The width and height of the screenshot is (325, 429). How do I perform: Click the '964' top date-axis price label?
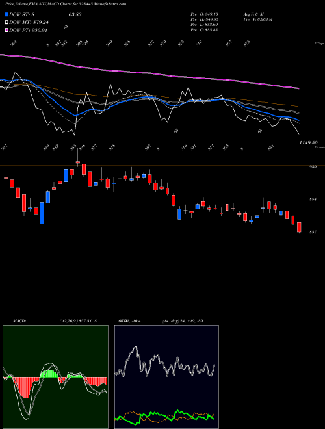coord(14,44)
